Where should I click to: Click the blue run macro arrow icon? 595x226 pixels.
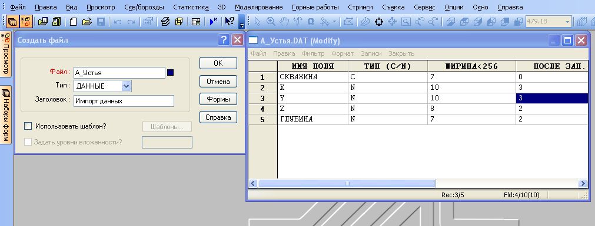[214, 22]
